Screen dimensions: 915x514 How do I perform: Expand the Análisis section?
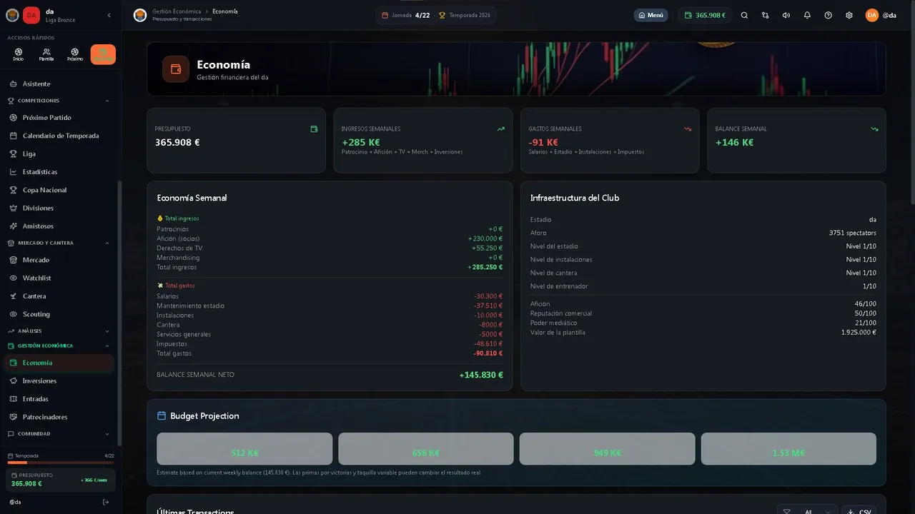pos(58,331)
